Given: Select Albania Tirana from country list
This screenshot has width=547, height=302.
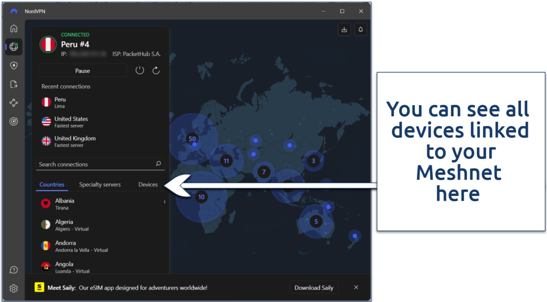Looking at the screenshot, I should (x=99, y=204).
